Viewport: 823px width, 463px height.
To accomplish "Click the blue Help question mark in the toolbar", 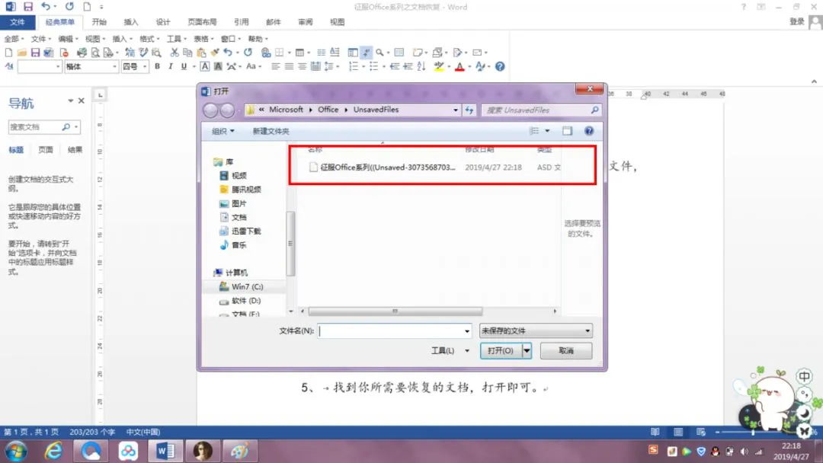I will point(500,66).
